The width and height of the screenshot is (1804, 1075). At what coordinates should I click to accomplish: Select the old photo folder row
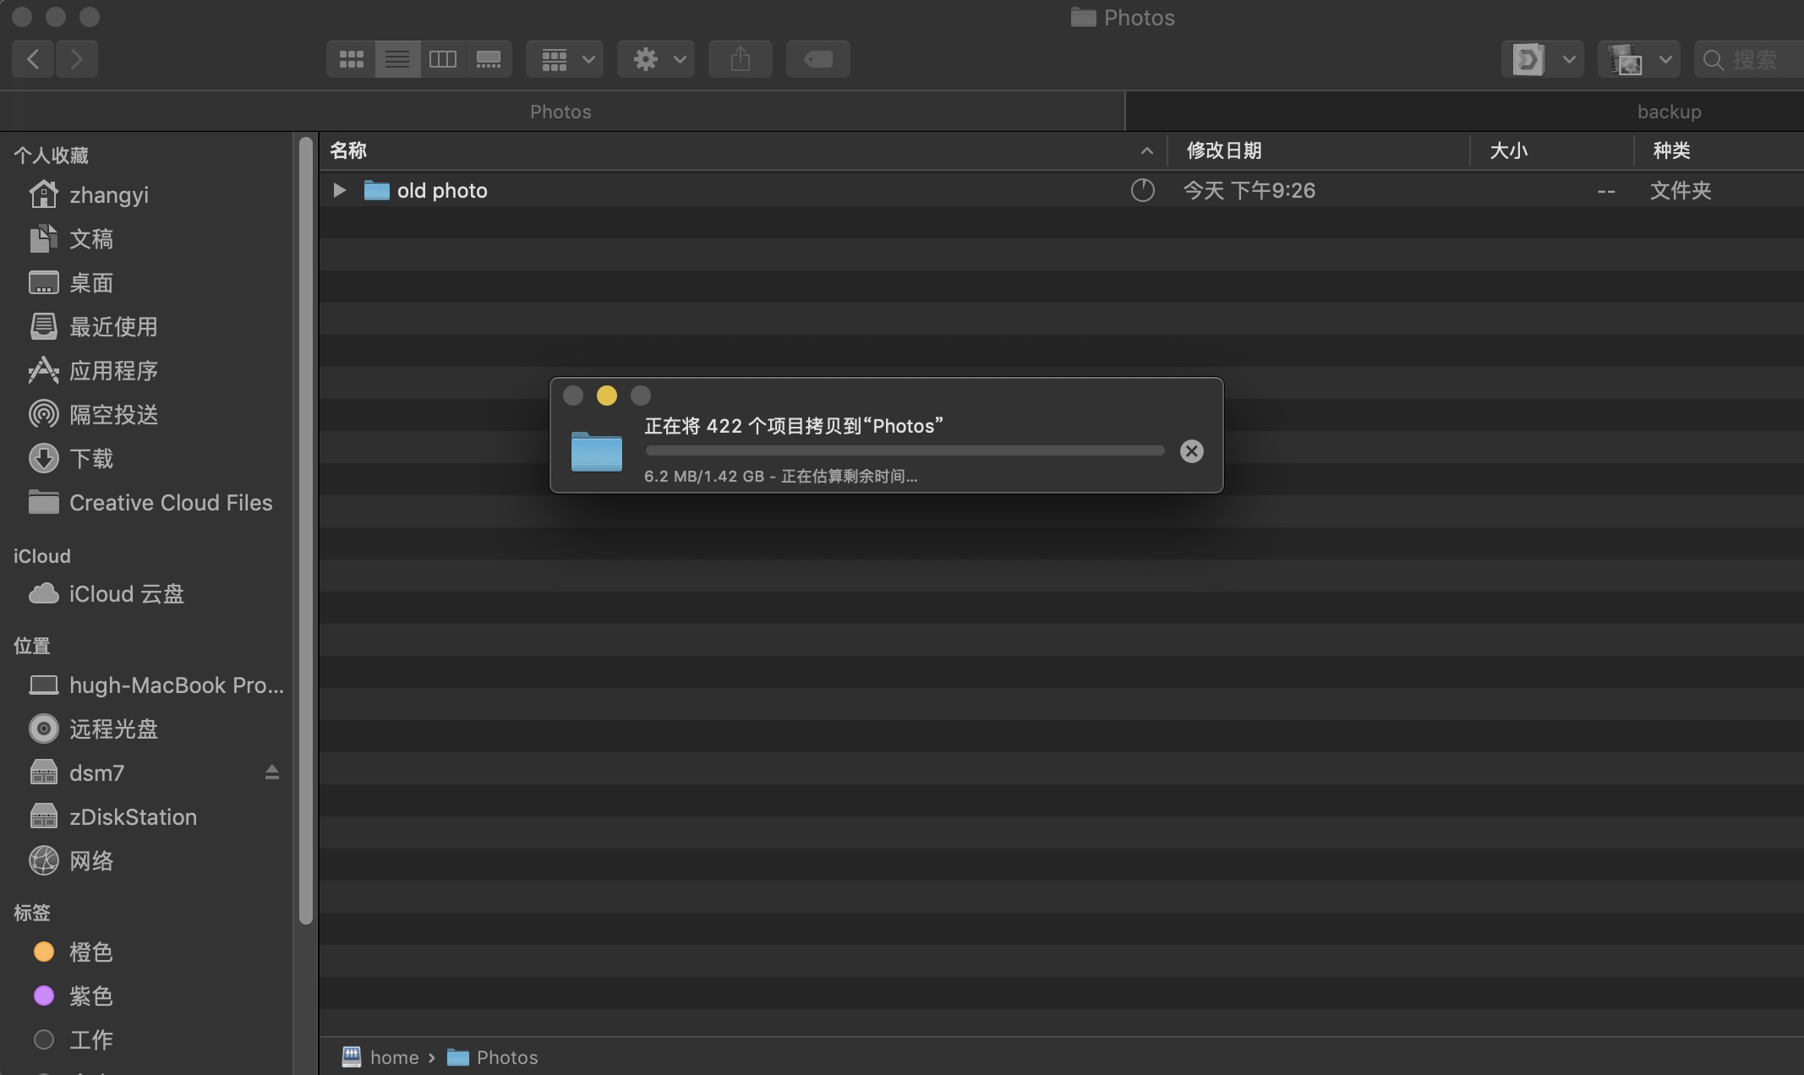(1062, 190)
